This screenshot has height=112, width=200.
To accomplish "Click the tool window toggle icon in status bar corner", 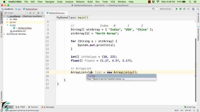I will click(2, 110).
